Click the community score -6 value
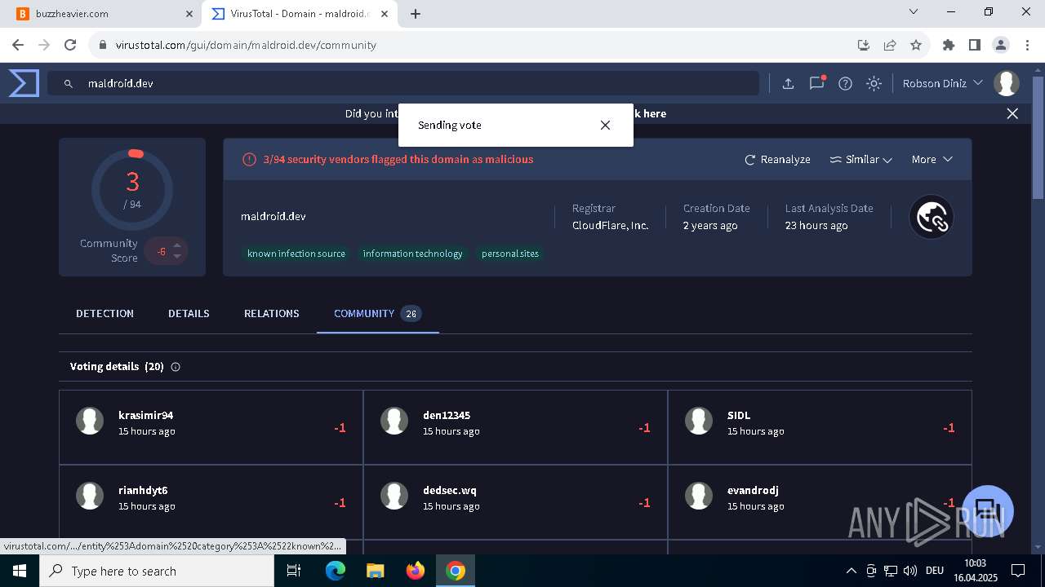The height and width of the screenshot is (587, 1045). pyautogui.click(x=162, y=251)
